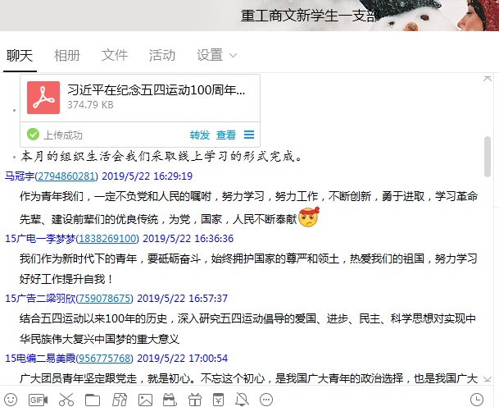
Task: Click 马冠宇's QQ number 2794860281
Action: point(66,176)
